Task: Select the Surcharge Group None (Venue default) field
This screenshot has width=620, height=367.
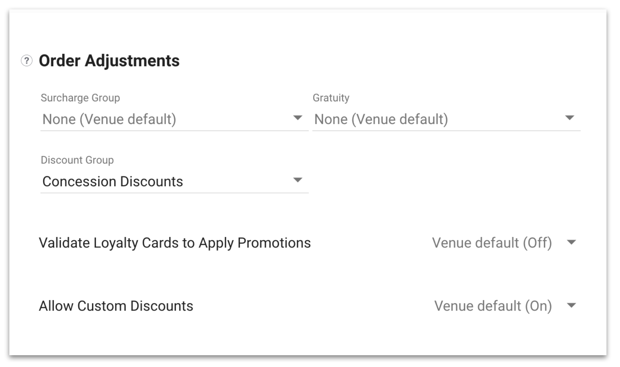Action: point(174,119)
